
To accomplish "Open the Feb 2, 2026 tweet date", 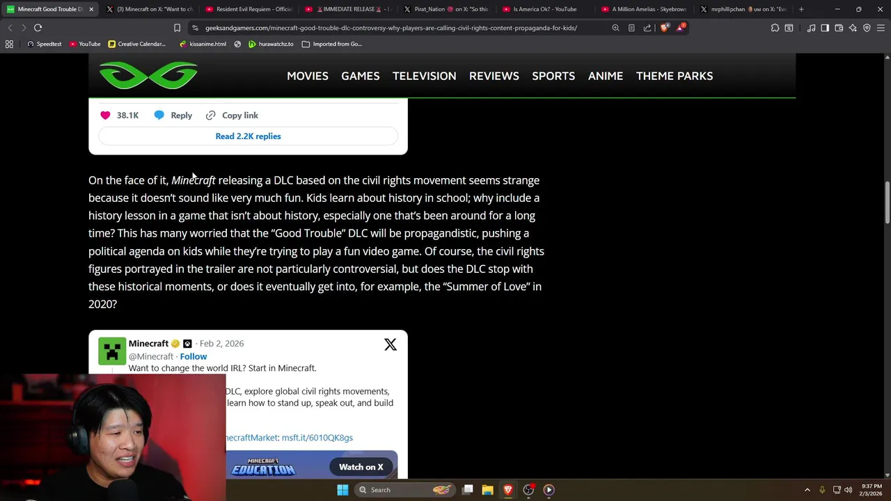I will pos(221,343).
